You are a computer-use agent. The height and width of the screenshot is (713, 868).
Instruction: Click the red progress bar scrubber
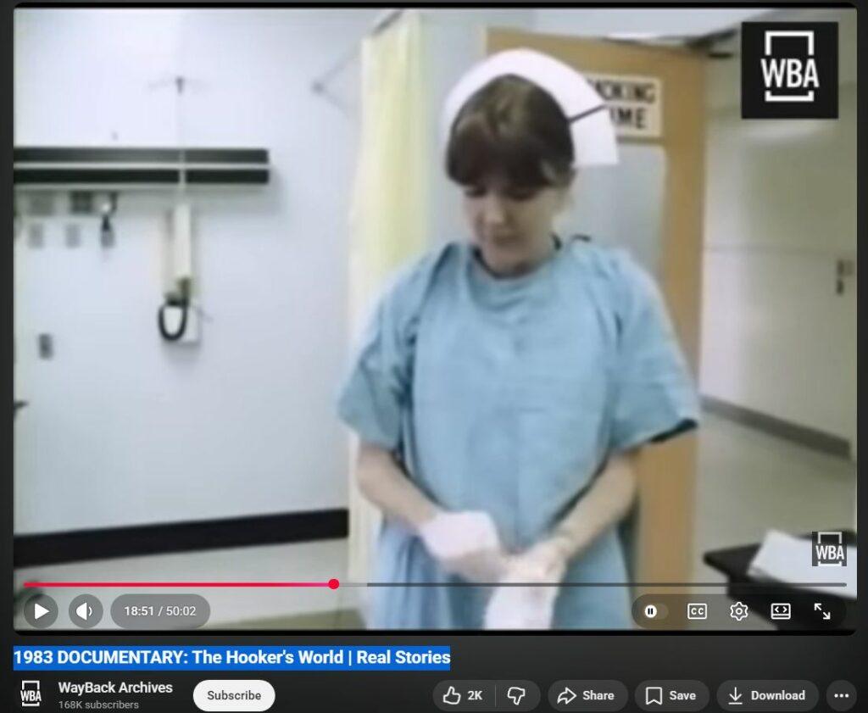coord(333,584)
